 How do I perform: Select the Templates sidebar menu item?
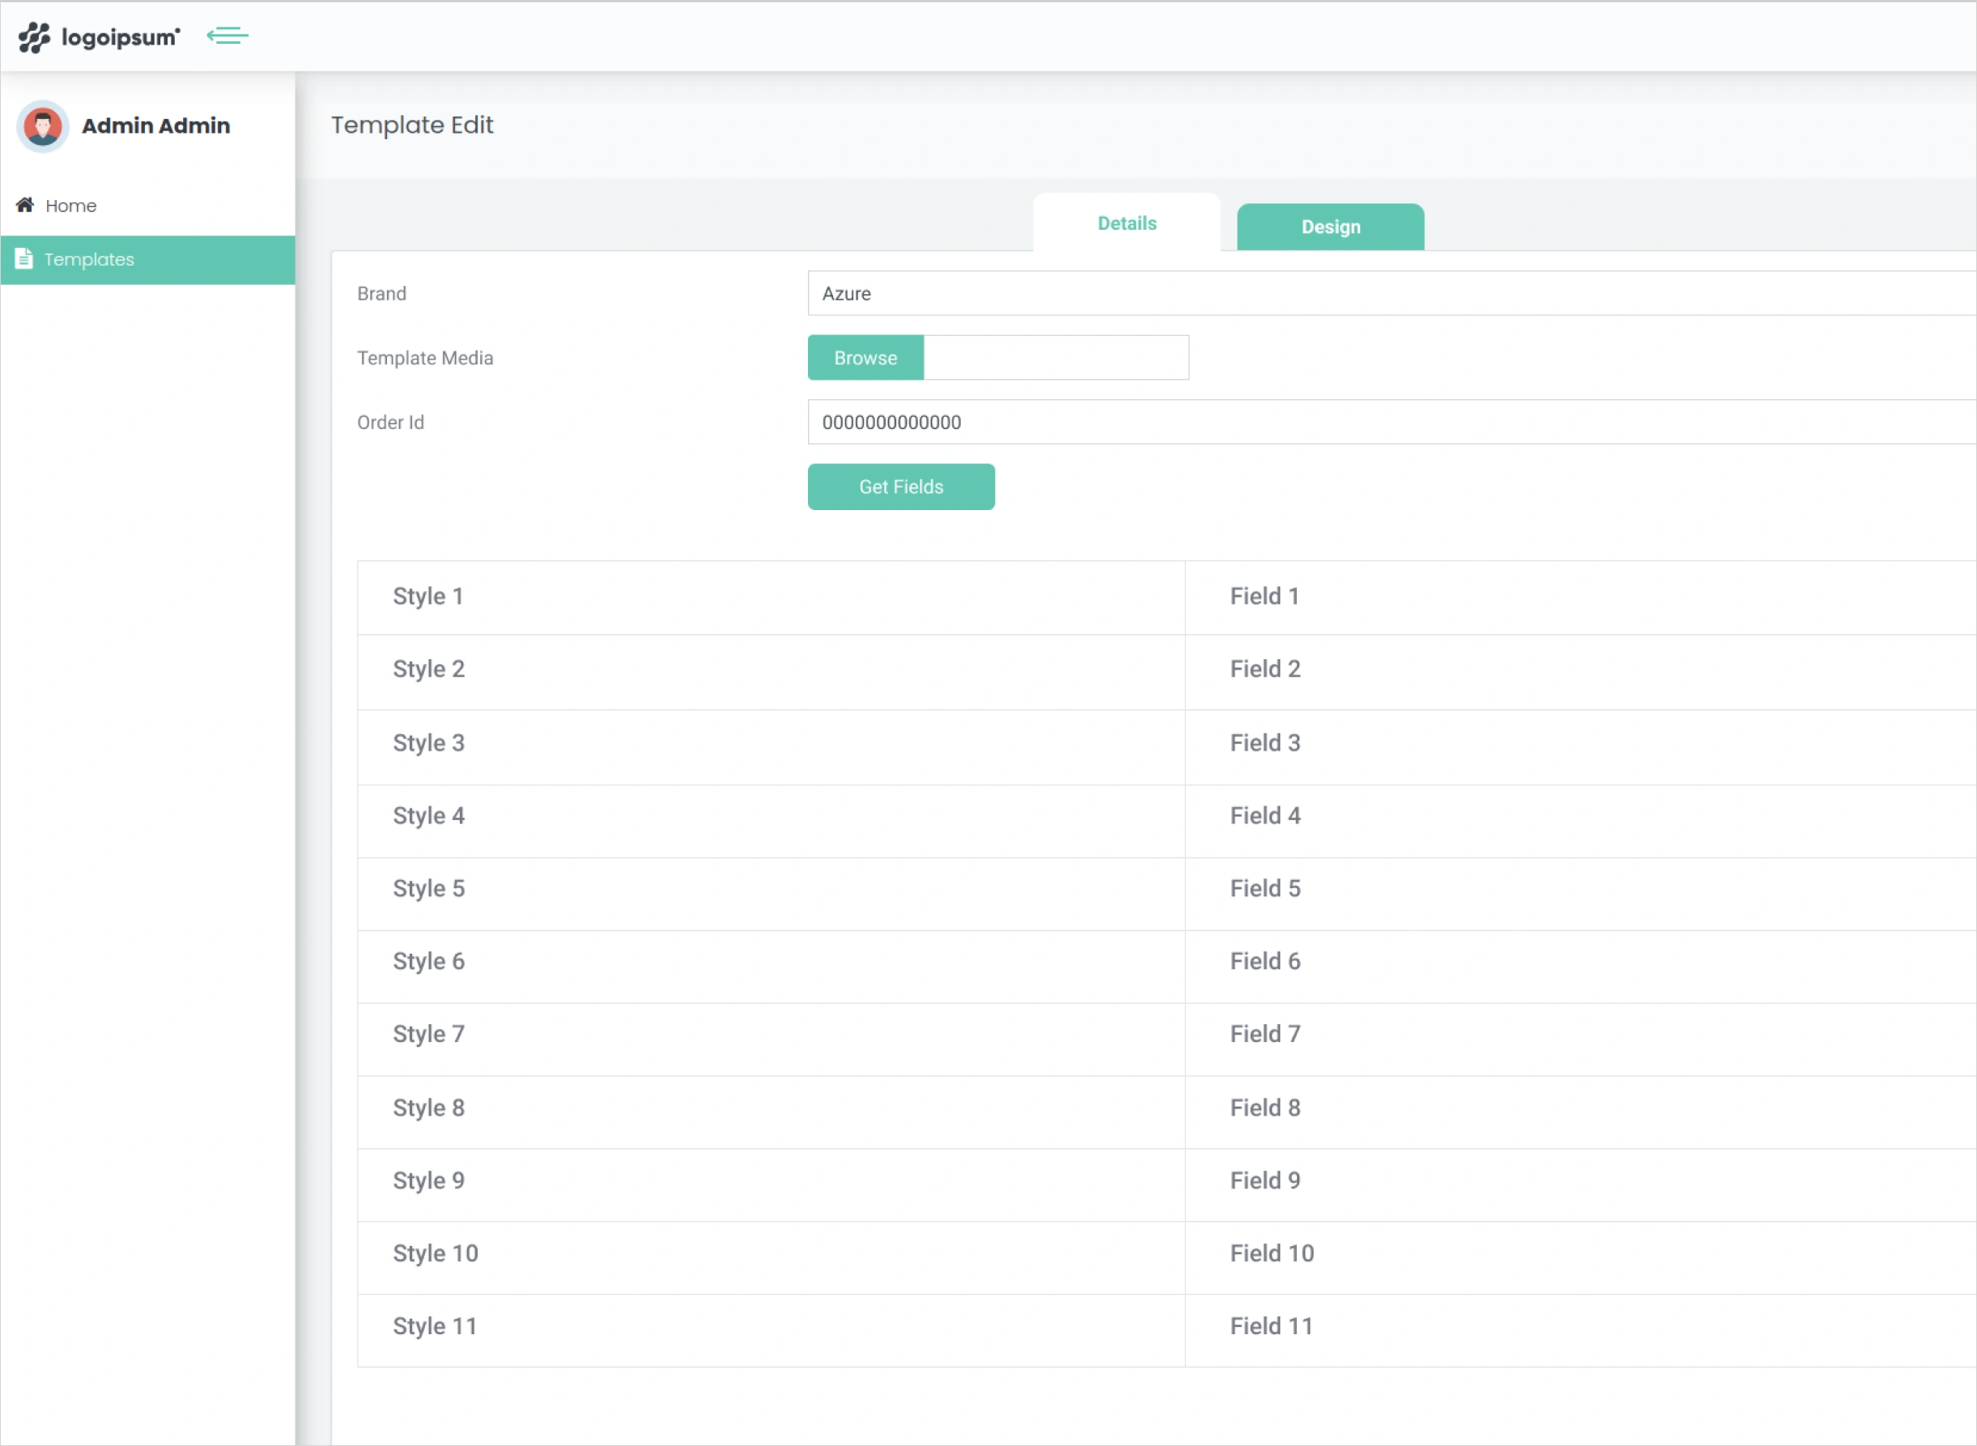tap(89, 260)
